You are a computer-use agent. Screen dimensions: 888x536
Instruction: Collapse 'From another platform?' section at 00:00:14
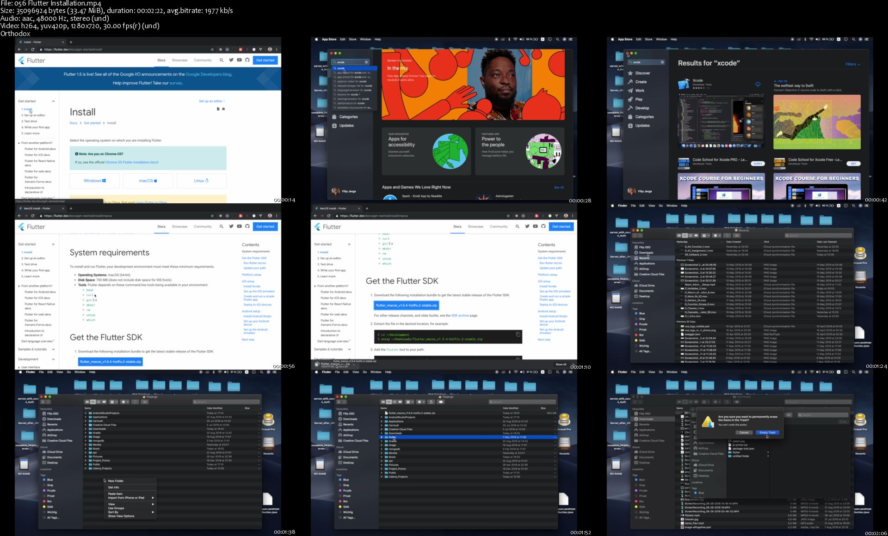tap(19, 143)
